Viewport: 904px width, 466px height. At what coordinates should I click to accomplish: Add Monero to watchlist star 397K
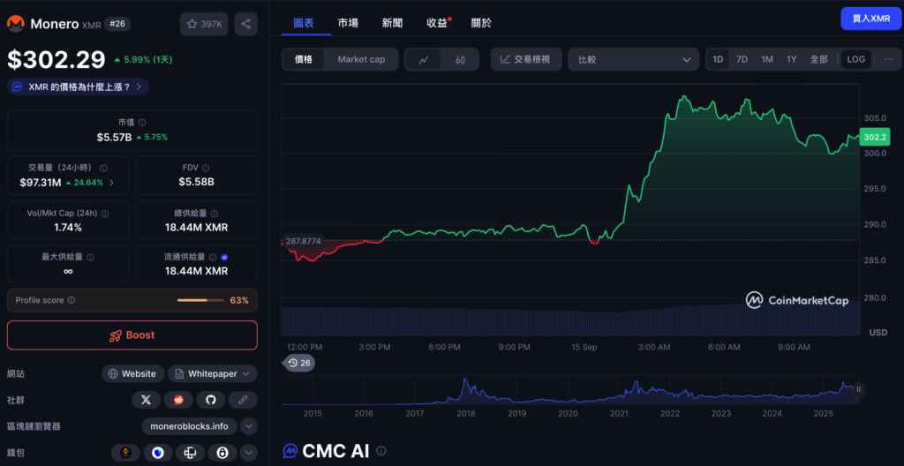tap(205, 24)
